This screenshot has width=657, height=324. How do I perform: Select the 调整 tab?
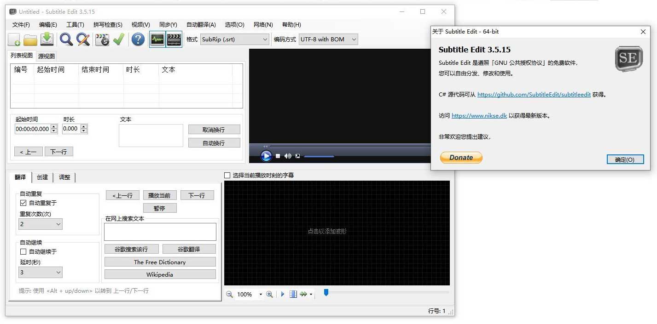[64, 177]
